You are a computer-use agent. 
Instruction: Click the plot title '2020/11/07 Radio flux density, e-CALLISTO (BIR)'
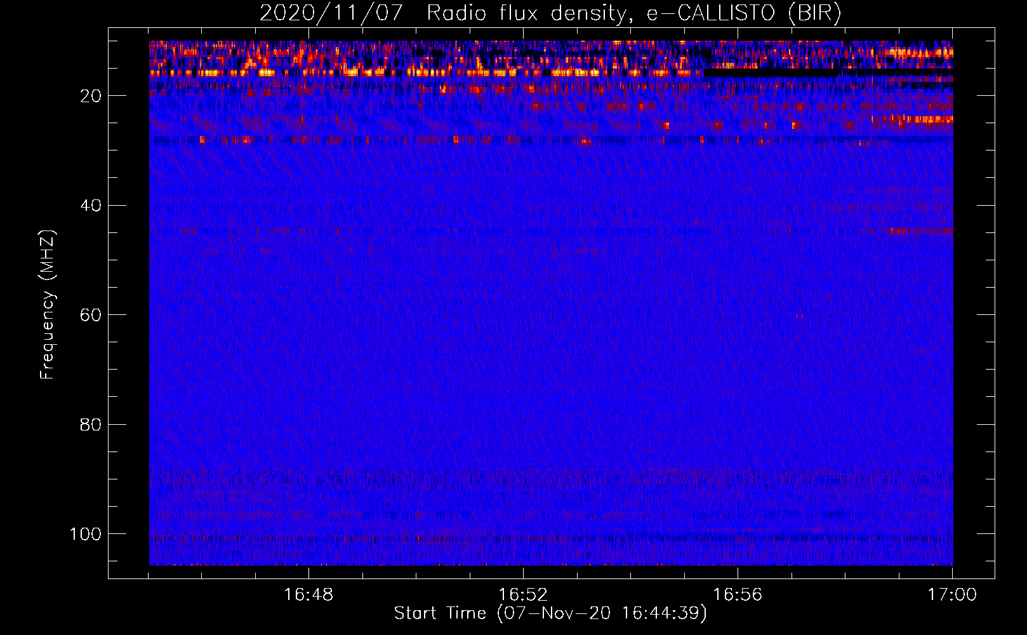coord(550,13)
